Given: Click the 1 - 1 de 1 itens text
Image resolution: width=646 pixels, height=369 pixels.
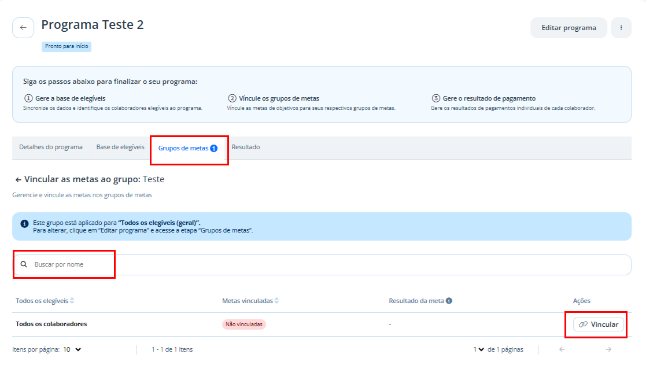Looking at the screenshot, I should 172,349.
